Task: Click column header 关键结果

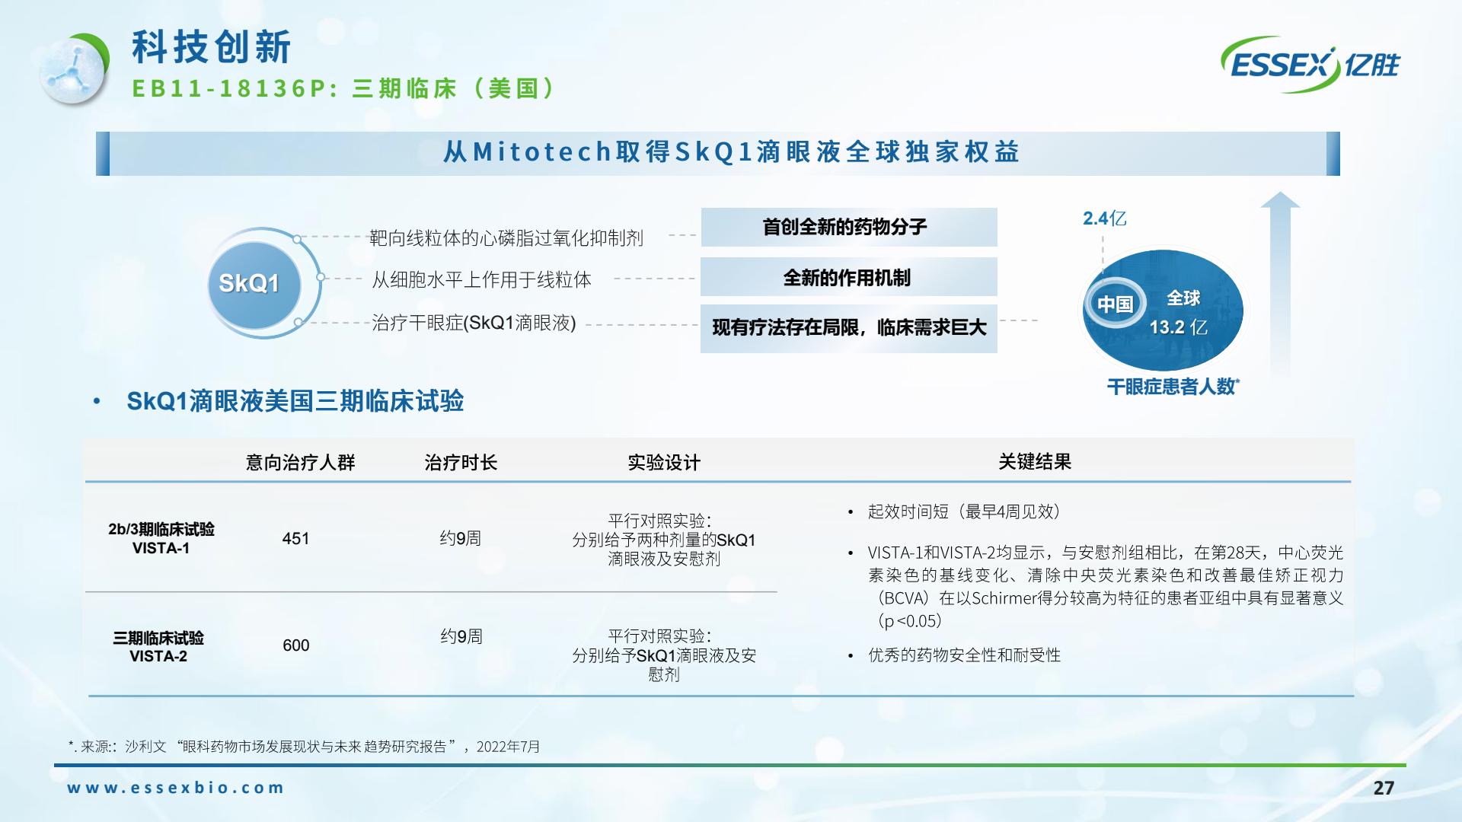Action: point(1035,461)
